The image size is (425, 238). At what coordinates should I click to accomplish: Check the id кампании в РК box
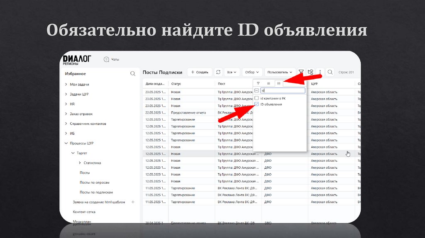[256, 98]
